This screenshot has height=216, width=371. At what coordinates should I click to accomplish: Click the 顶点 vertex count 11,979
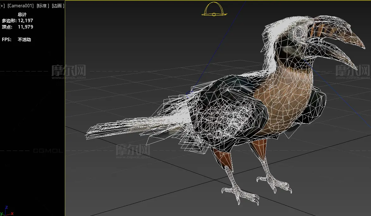[25, 27]
